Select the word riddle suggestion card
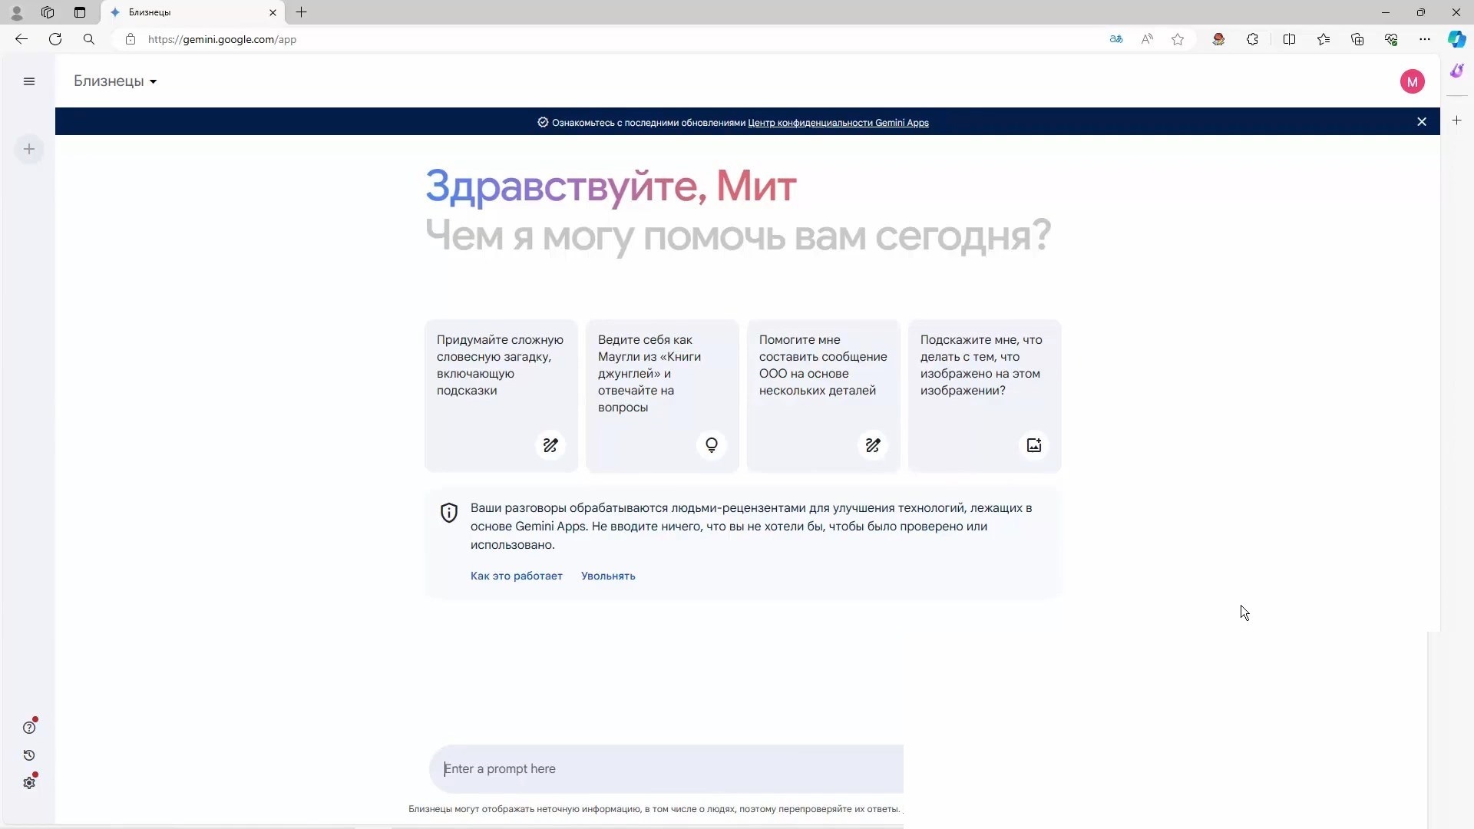The height and width of the screenshot is (829, 1474). 501,395
